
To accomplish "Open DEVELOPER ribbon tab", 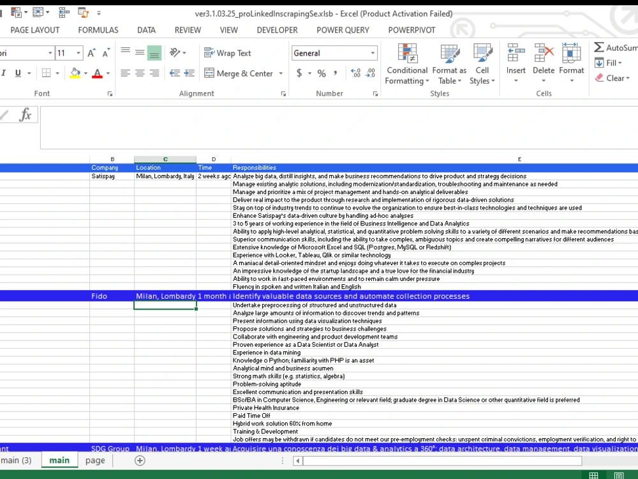I will pyautogui.click(x=277, y=30).
